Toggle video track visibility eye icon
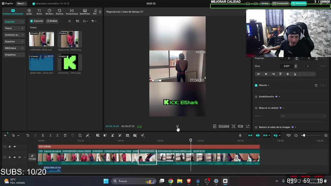 [14, 157]
